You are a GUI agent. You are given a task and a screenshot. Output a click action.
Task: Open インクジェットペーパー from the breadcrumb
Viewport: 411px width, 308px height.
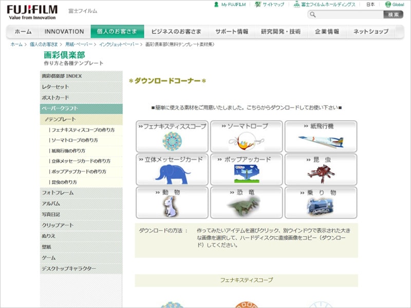118,44
